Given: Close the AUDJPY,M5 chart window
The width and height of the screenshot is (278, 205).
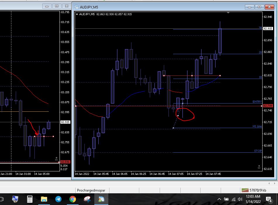Looking at the screenshot, I should coord(269,7).
